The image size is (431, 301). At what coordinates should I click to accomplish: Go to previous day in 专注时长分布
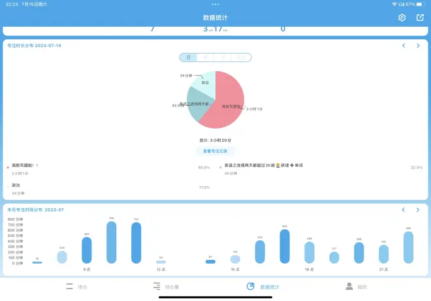404,46
